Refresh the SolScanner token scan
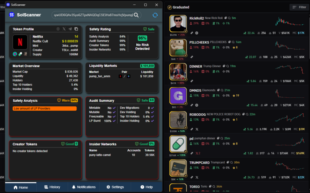Image resolution: width=310 pixels, height=193 pixels. coord(155,15)
